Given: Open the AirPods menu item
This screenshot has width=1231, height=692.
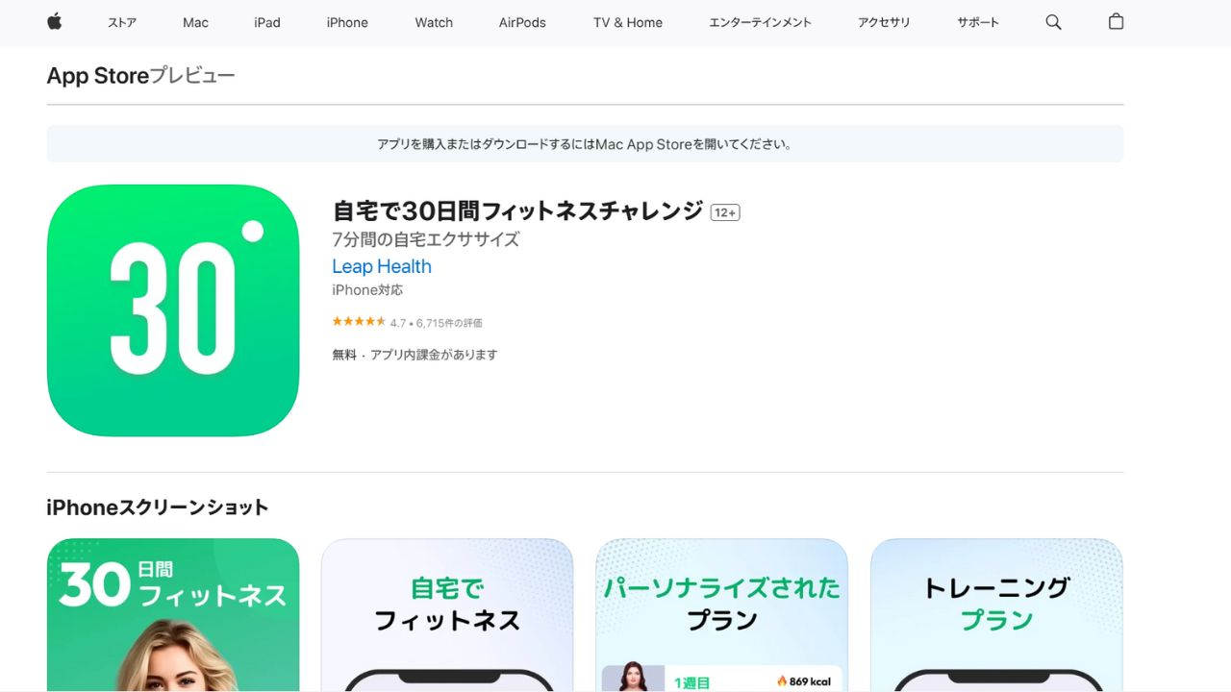Looking at the screenshot, I should click(522, 22).
